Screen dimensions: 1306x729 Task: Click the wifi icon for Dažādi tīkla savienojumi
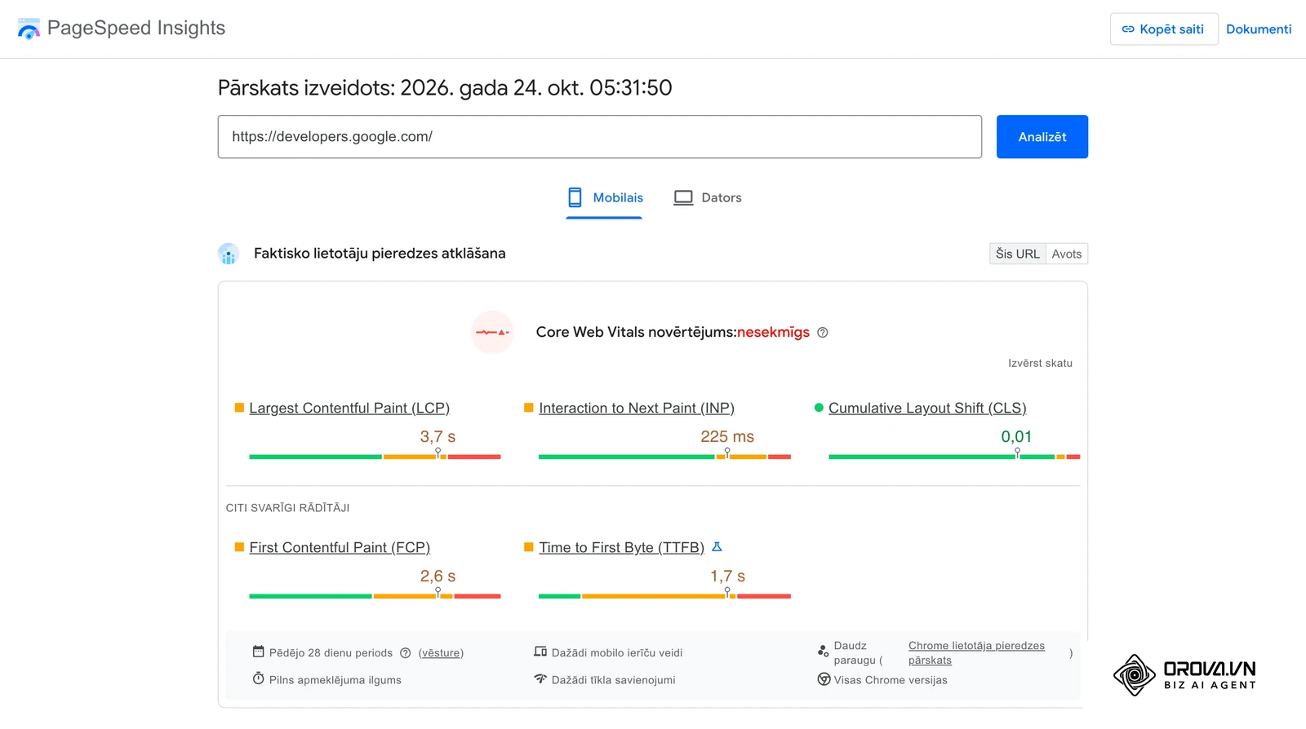click(x=540, y=678)
